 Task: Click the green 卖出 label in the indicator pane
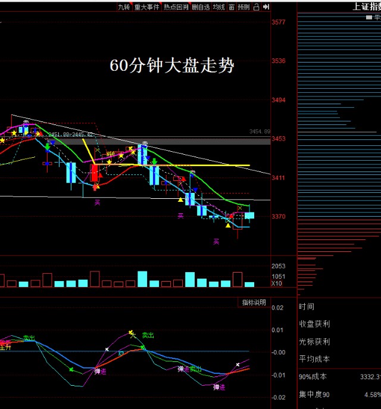pos(148,336)
